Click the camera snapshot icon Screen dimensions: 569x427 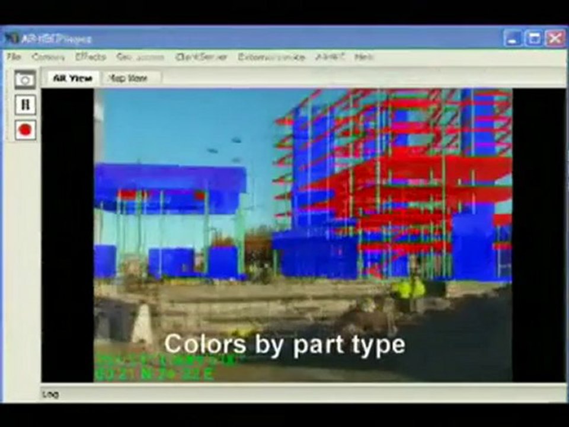[25, 79]
